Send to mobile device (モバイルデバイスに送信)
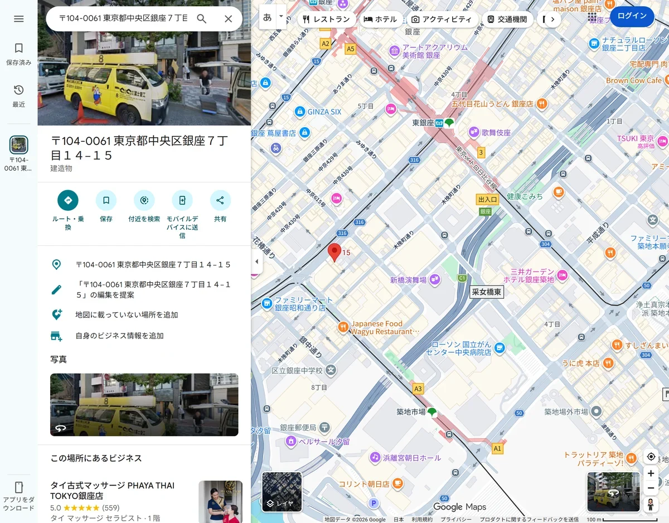669x523 pixels. click(x=182, y=215)
